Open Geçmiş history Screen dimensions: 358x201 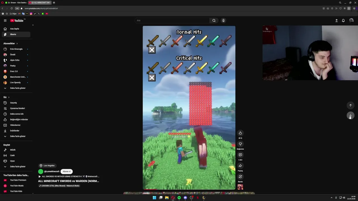pyautogui.click(x=16, y=103)
